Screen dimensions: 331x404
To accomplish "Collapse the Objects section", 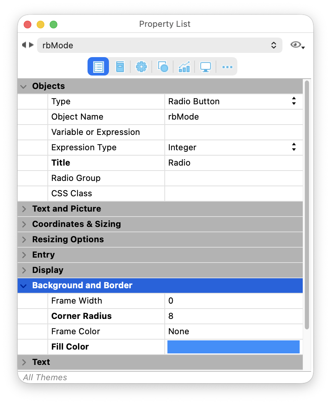I will 24,86.
